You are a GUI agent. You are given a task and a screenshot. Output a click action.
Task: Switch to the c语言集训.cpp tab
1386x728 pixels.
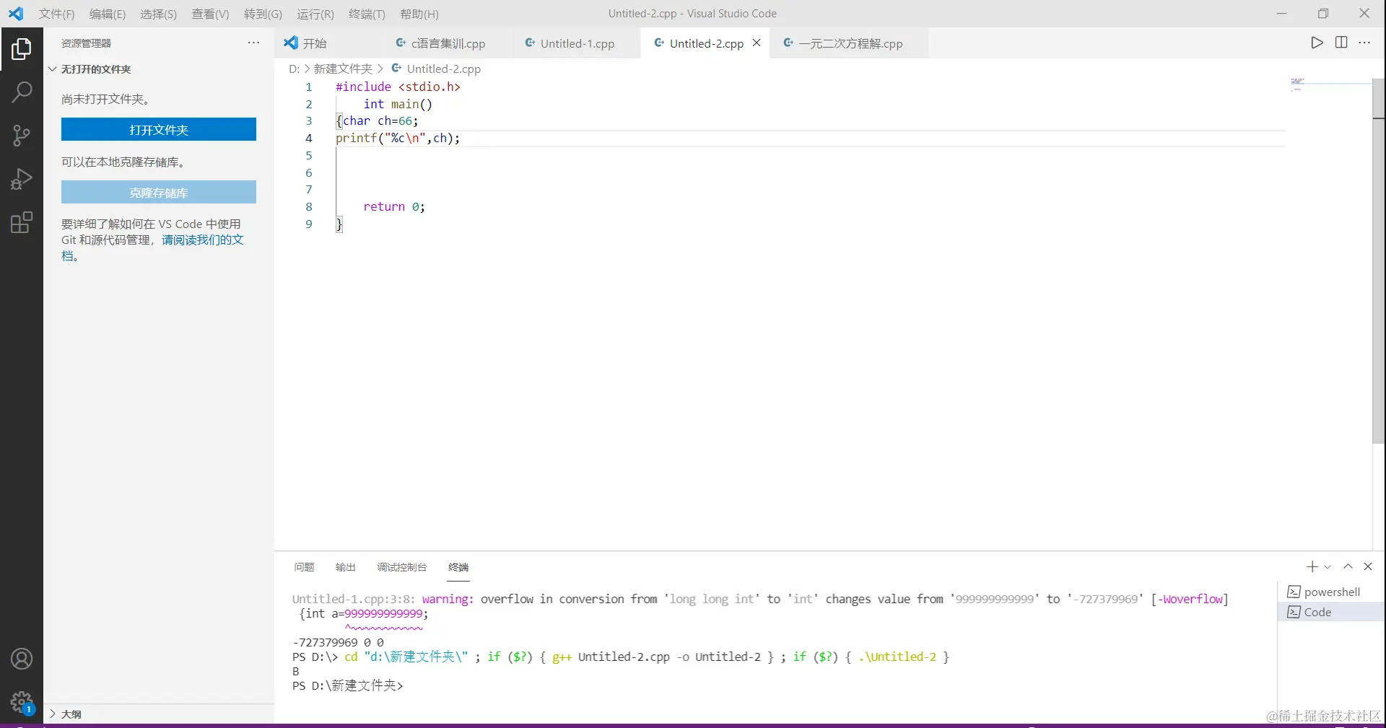point(448,43)
